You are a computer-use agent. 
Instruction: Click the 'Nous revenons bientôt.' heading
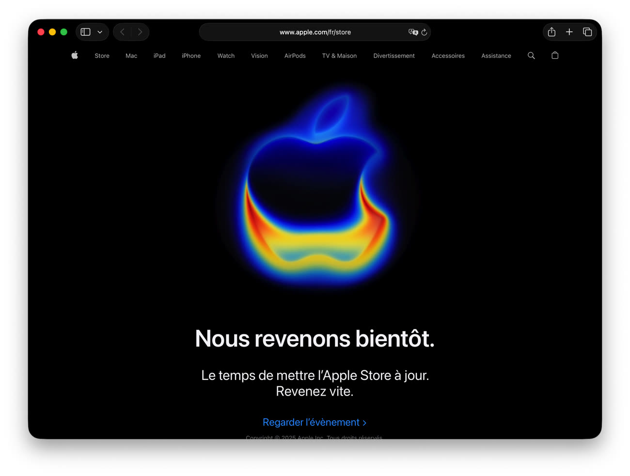pos(315,338)
